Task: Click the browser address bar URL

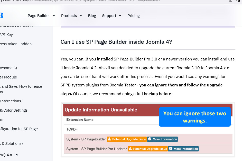Action: [77, 1]
